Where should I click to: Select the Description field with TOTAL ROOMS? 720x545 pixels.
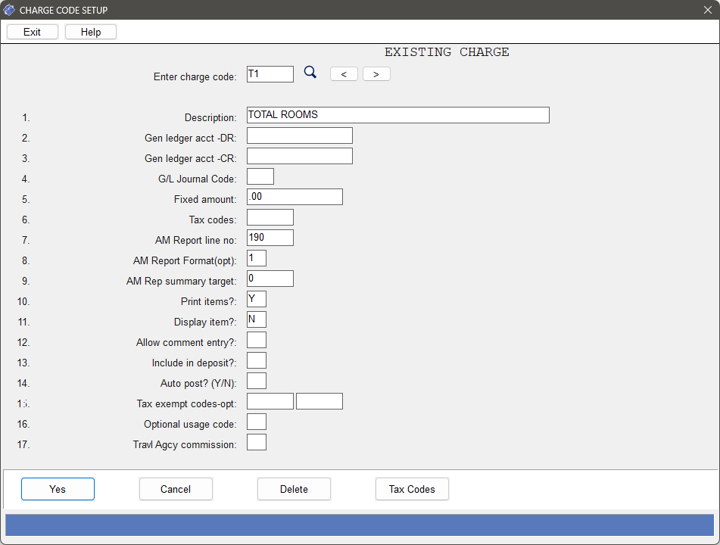pos(398,115)
